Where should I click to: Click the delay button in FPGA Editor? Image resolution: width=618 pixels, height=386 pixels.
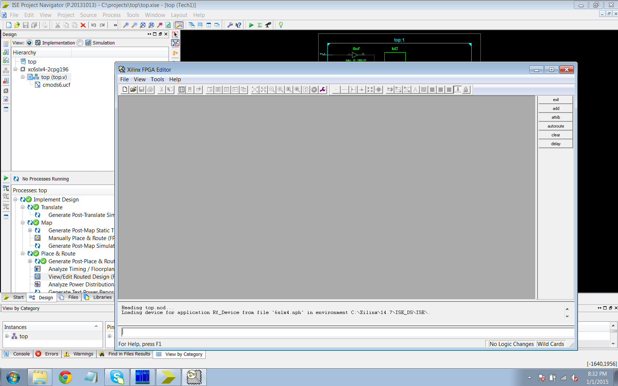click(555, 144)
